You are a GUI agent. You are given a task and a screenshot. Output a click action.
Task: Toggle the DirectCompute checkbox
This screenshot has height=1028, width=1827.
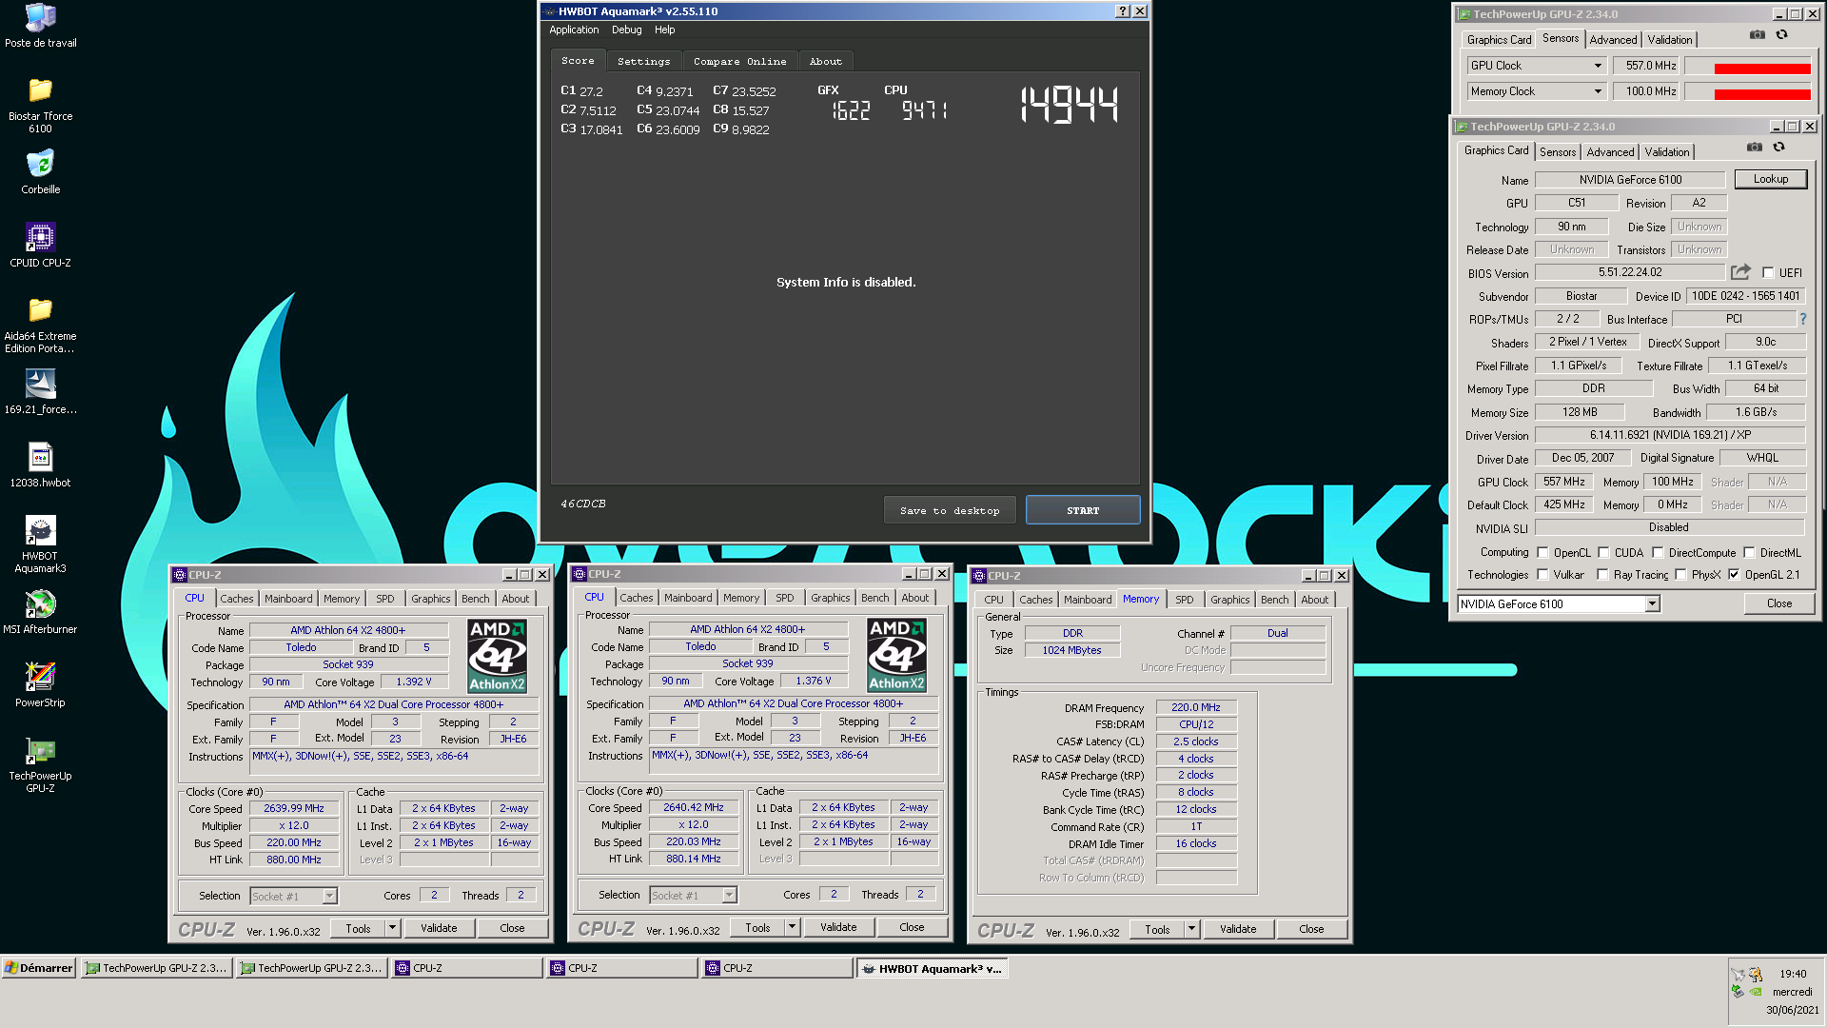click(x=1658, y=553)
